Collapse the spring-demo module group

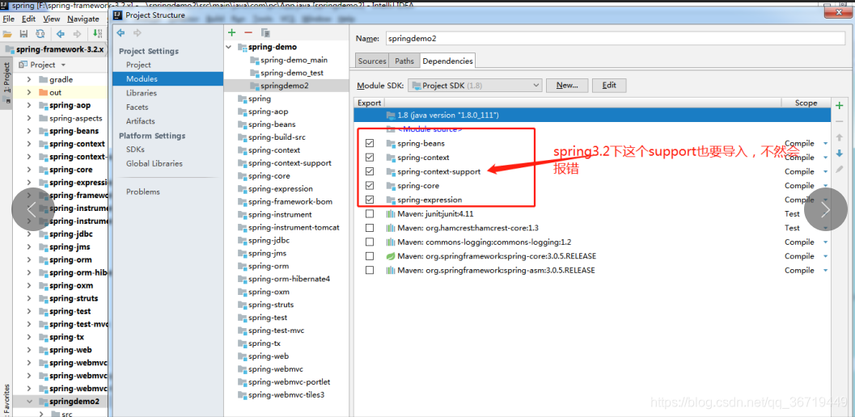(x=230, y=48)
